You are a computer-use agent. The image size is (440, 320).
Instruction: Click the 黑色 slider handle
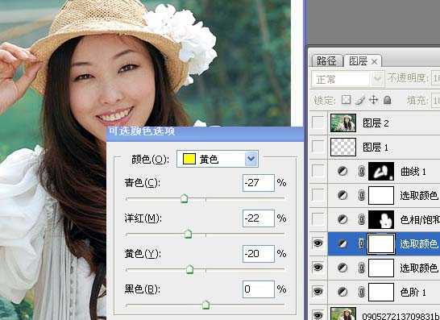tap(206, 305)
